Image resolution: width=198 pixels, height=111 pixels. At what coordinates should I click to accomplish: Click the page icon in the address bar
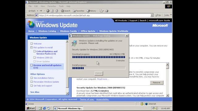37,15
